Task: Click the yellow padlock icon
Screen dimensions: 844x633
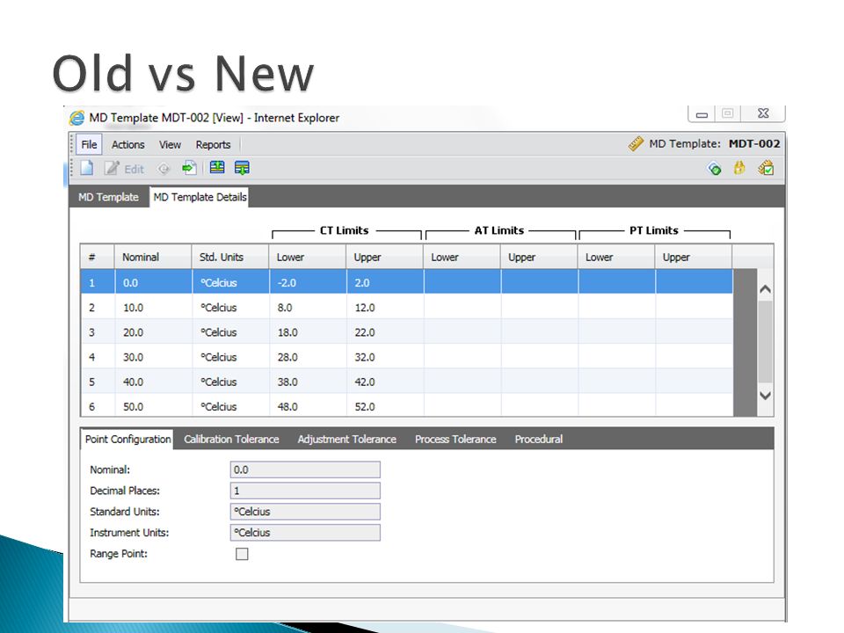Action: coord(739,168)
